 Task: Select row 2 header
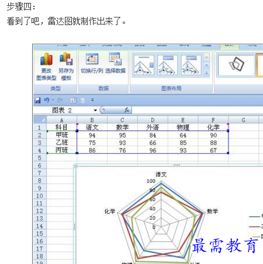coord(40,135)
